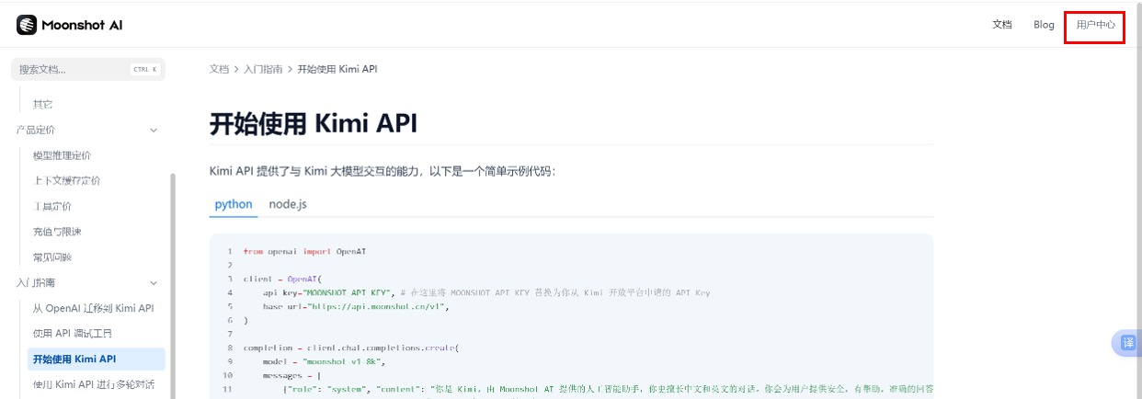Open 常见问题 in the sidebar

coord(51,257)
